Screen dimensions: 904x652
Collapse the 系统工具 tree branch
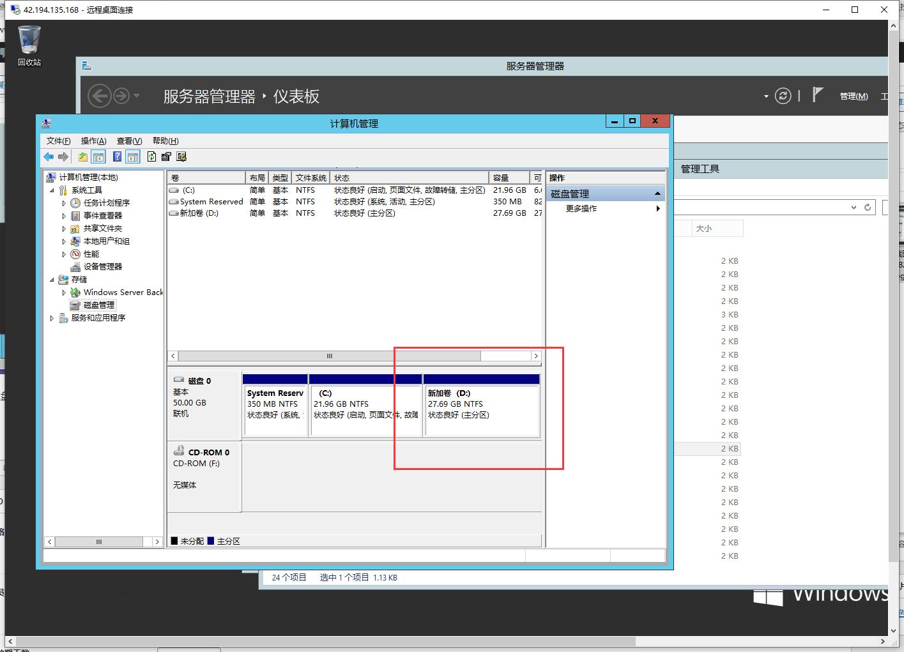coord(52,190)
